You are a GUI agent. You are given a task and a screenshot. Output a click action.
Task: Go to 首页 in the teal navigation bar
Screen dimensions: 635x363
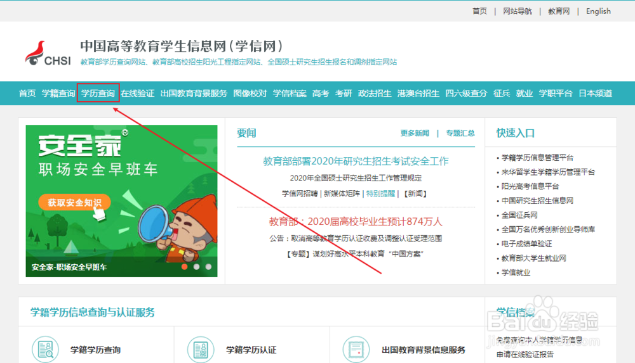click(x=27, y=93)
